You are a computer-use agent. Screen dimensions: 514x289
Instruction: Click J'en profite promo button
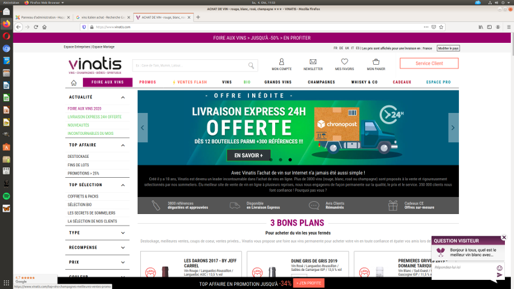[308, 283]
